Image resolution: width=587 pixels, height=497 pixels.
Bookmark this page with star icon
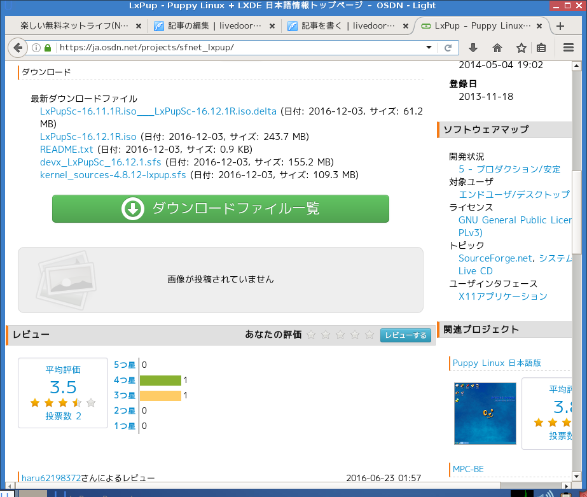tap(521, 48)
